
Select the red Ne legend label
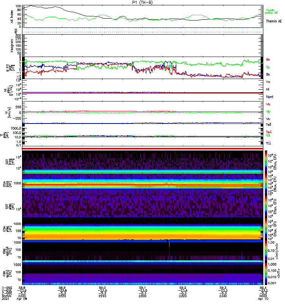coord(268,82)
